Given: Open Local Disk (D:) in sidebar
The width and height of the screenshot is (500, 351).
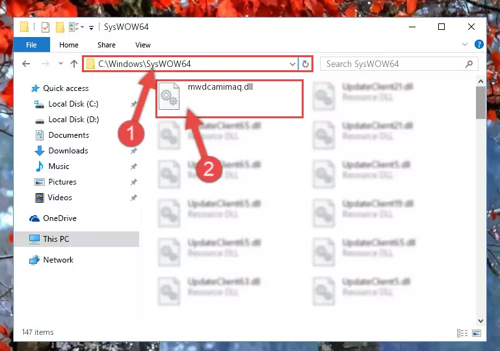Looking at the screenshot, I should click(x=73, y=120).
